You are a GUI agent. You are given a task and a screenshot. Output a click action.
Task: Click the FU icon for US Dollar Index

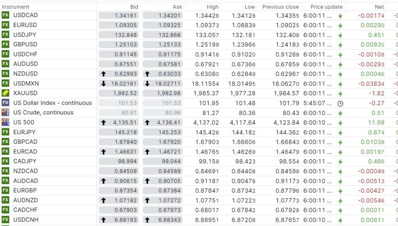5,103
